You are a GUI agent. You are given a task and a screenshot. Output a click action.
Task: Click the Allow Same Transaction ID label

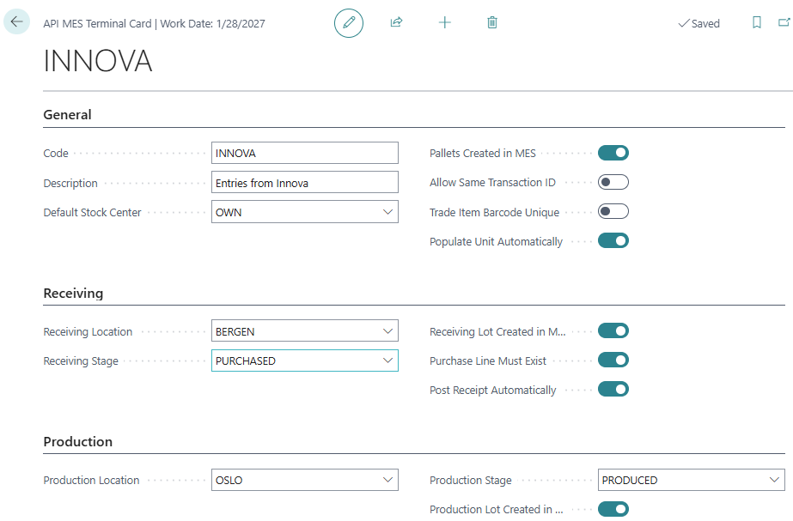492,183
